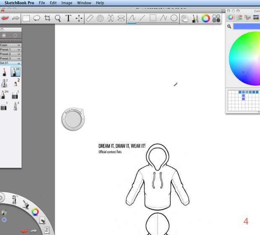Open the brushes icon on the lagoon arc
The image size is (260, 235).
pyautogui.click(x=26, y=204)
